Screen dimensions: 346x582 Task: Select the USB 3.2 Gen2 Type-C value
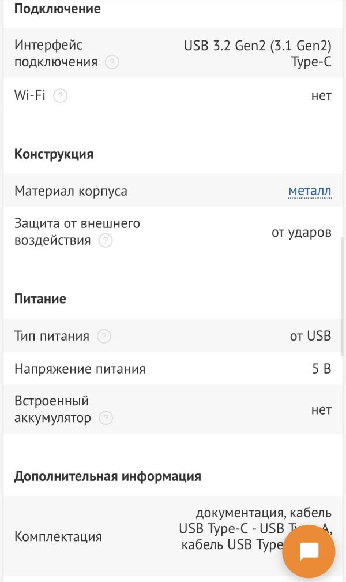tap(257, 54)
